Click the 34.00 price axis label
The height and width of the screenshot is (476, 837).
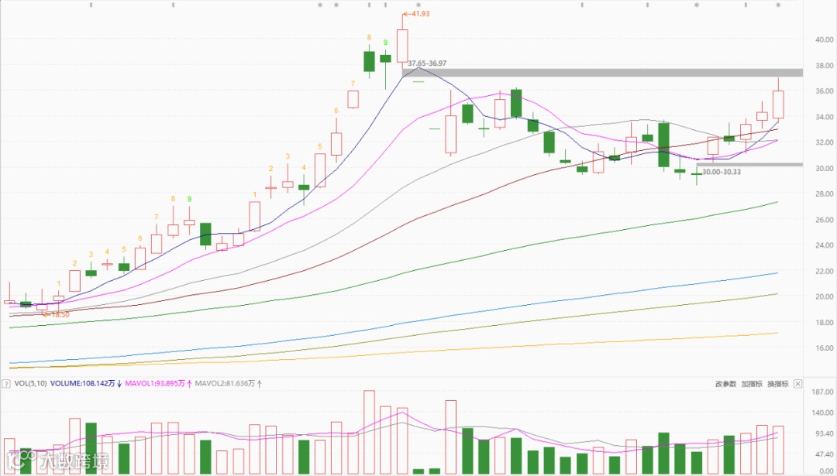tap(825, 117)
